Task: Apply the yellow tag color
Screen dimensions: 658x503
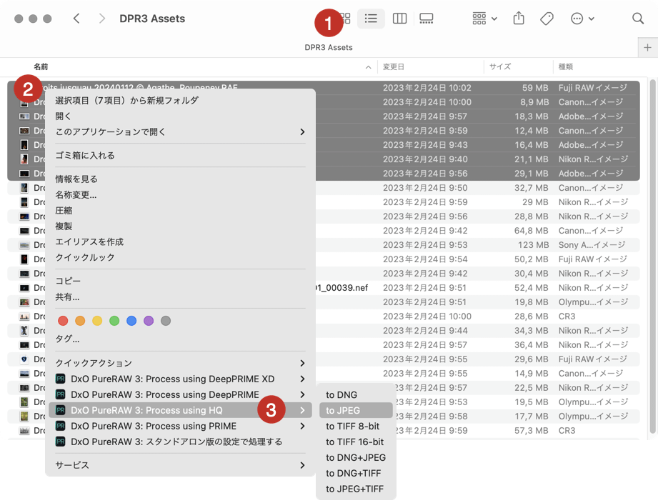Action: 97,321
